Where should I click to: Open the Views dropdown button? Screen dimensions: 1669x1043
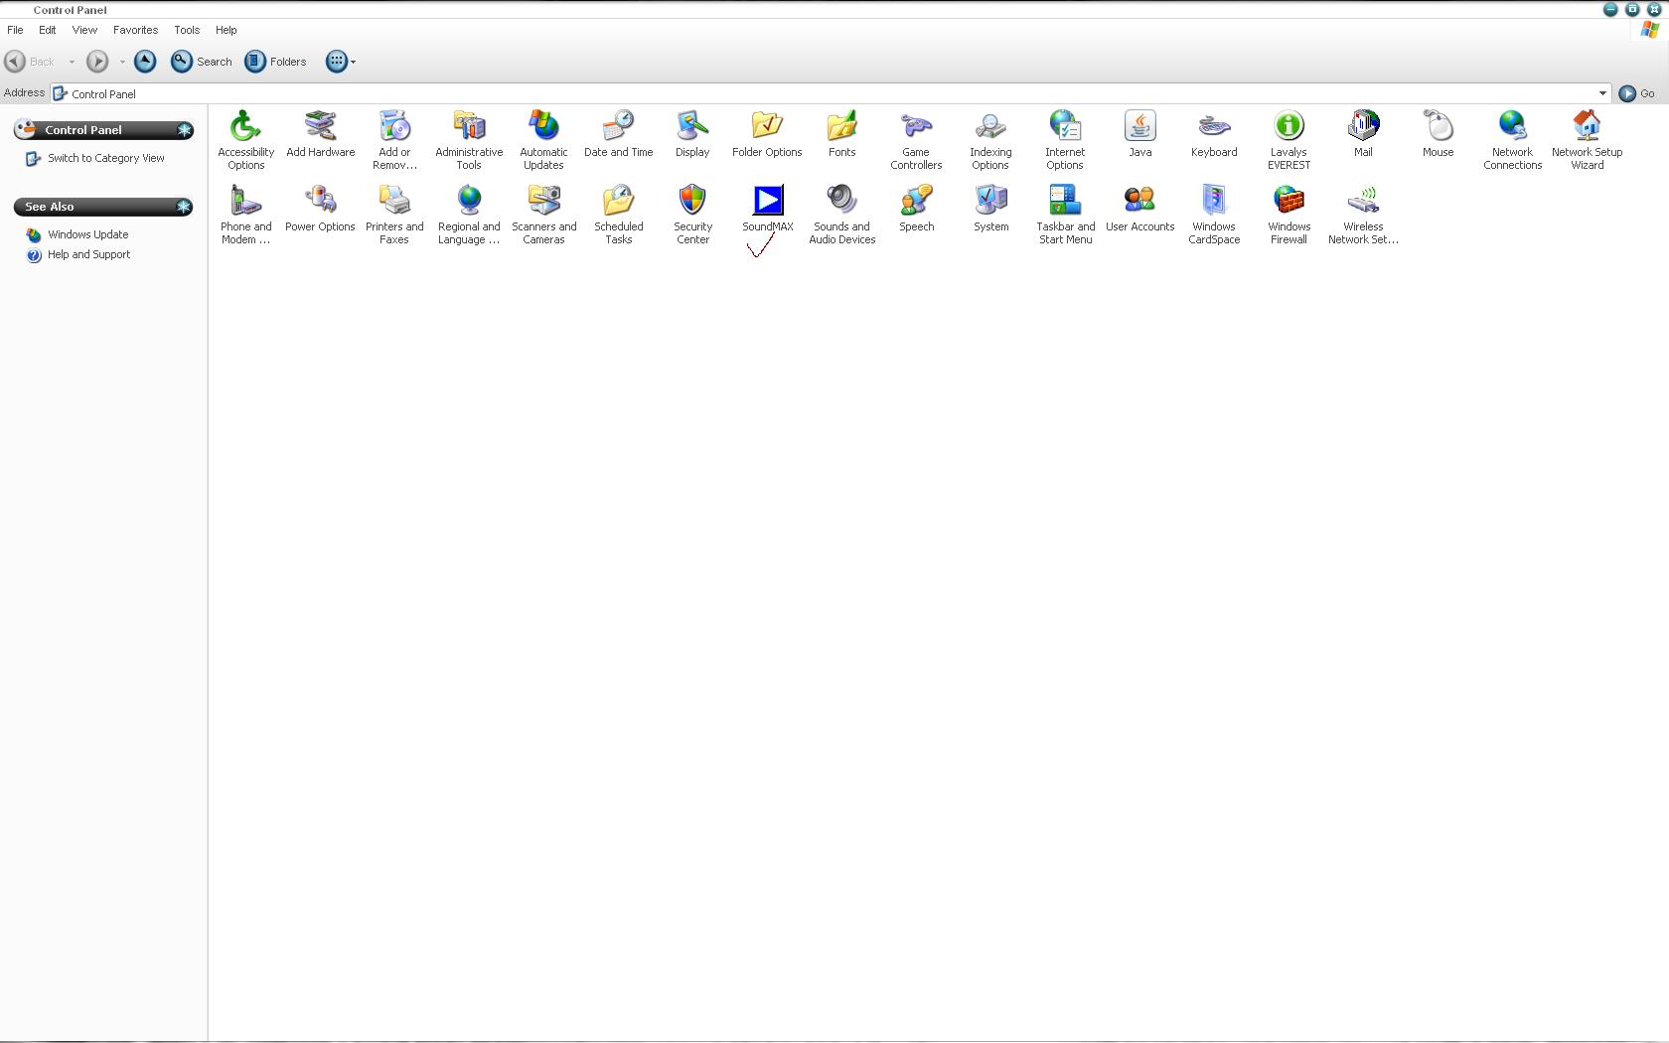[x=341, y=62]
